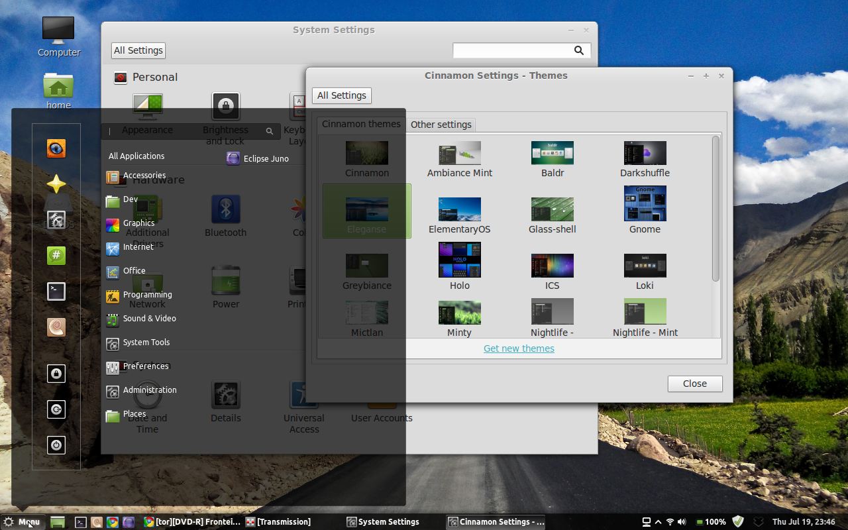Switch to the Transmission taskbar window
Image resolution: width=848 pixels, height=530 pixels.
278,522
